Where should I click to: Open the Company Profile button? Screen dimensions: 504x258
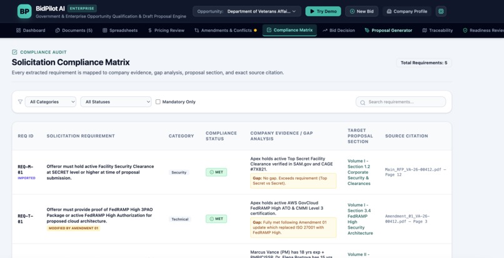click(x=406, y=11)
